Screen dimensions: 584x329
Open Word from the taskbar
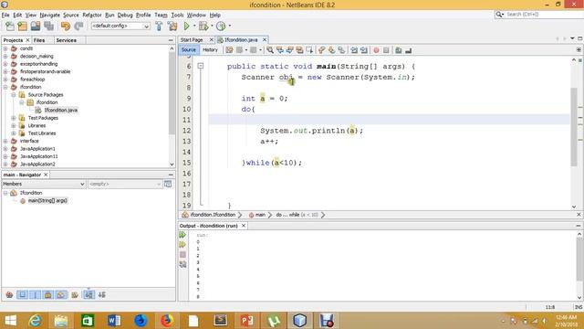pyautogui.click(x=114, y=321)
